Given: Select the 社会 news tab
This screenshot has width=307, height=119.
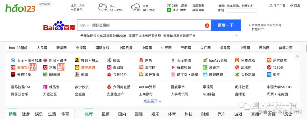Looking at the screenshot, I should [x=26, y=114].
